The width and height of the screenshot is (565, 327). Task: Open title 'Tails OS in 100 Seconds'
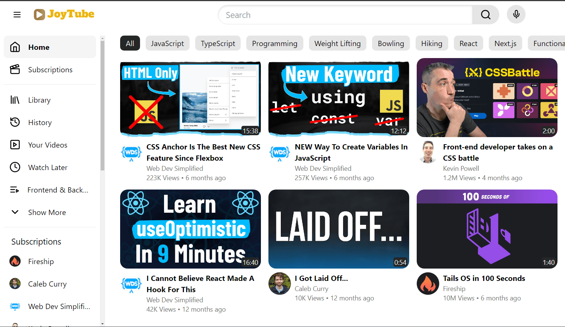pos(484,278)
